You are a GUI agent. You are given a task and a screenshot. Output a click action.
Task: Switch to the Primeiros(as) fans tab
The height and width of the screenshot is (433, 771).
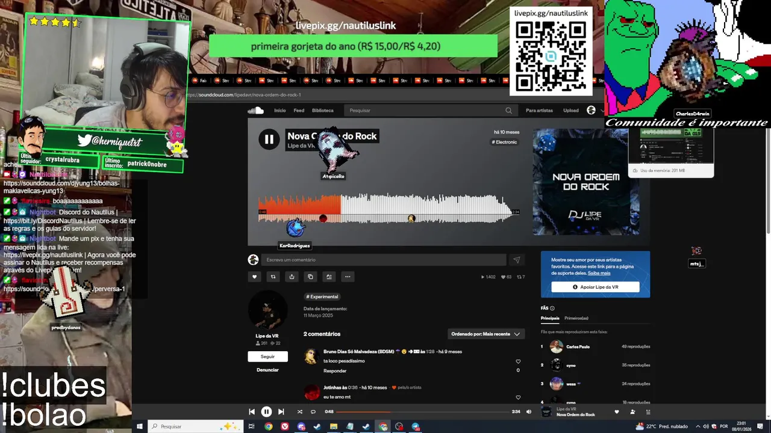pos(576,318)
